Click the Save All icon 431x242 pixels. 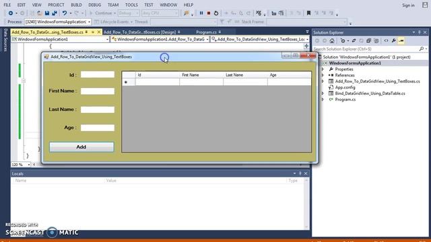click(55, 13)
